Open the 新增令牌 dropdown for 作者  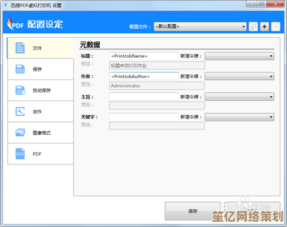pyautogui.click(x=239, y=76)
